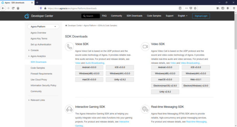237x127 pixels.
Task: Open the Real-time Messaging link
Action: 196,122
